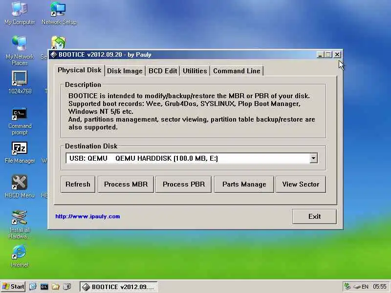Launch the Install all Hardware desktop icon
This screenshot has height=293, width=391.
coord(20,225)
